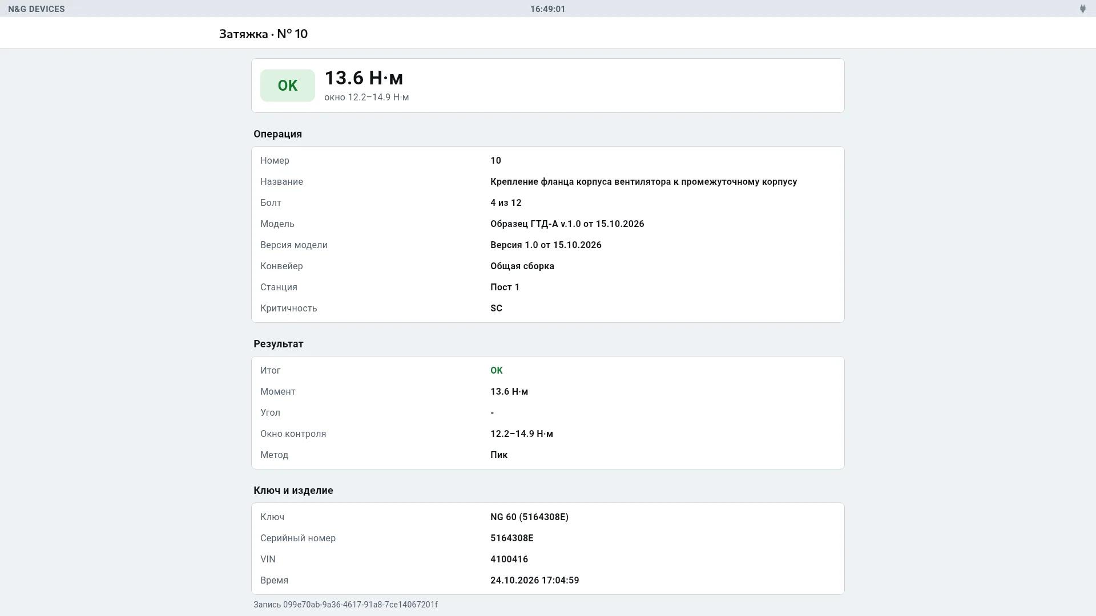
Task: Click the 'Окно контроля' row label
Action: [293, 434]
